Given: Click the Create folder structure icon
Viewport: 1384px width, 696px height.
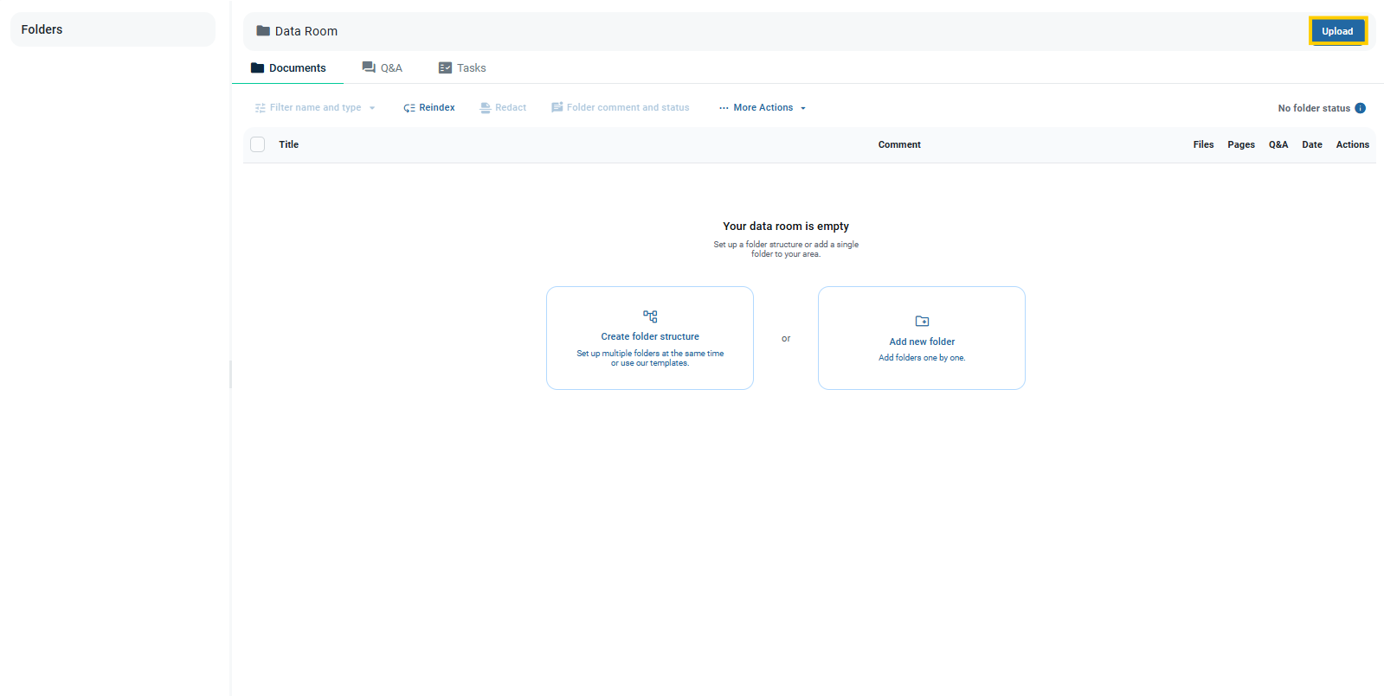Looking at the screenshot, I should 650,316.
